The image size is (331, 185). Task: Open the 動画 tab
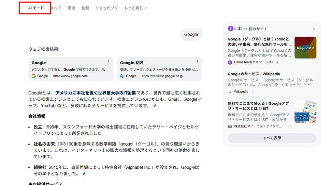85,8
